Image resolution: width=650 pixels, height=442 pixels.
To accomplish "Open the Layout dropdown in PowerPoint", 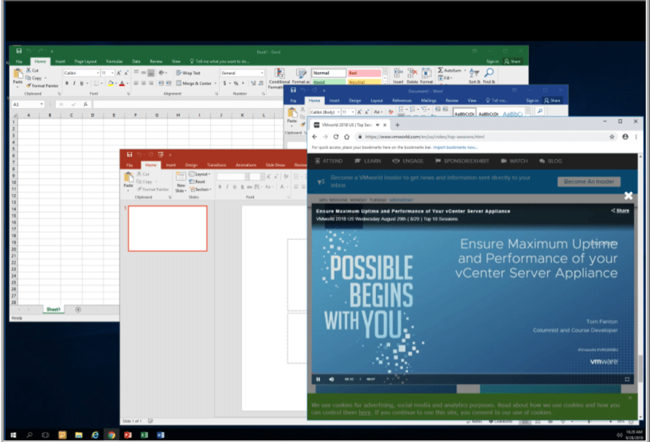I will [200, 174].
